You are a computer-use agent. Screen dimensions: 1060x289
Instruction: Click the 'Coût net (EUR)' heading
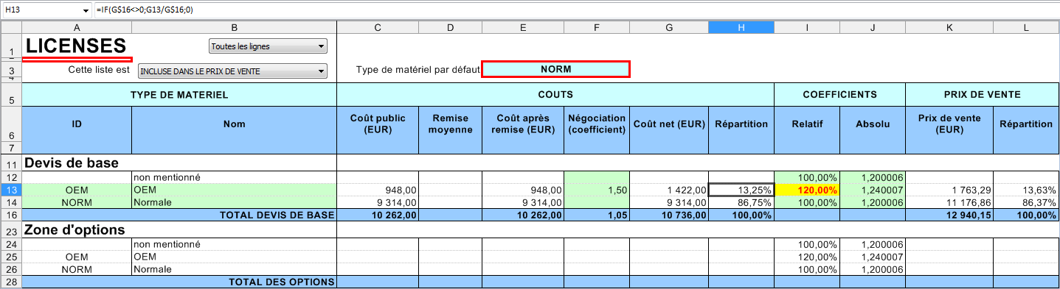click(668, 124)
